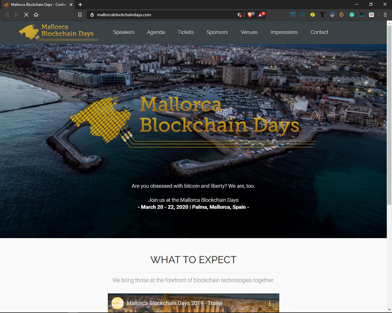Click the dark shield extension icon
The width and height of the screenshot is (392, 313).
pyautogui.click(x=303, y=15)
